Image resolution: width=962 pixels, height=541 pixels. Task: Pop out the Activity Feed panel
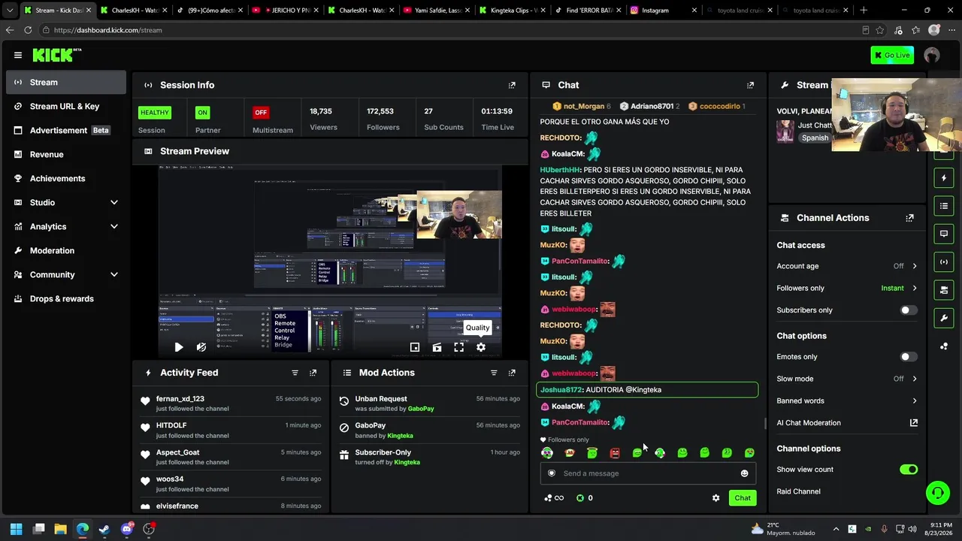(x=313, y=373)
